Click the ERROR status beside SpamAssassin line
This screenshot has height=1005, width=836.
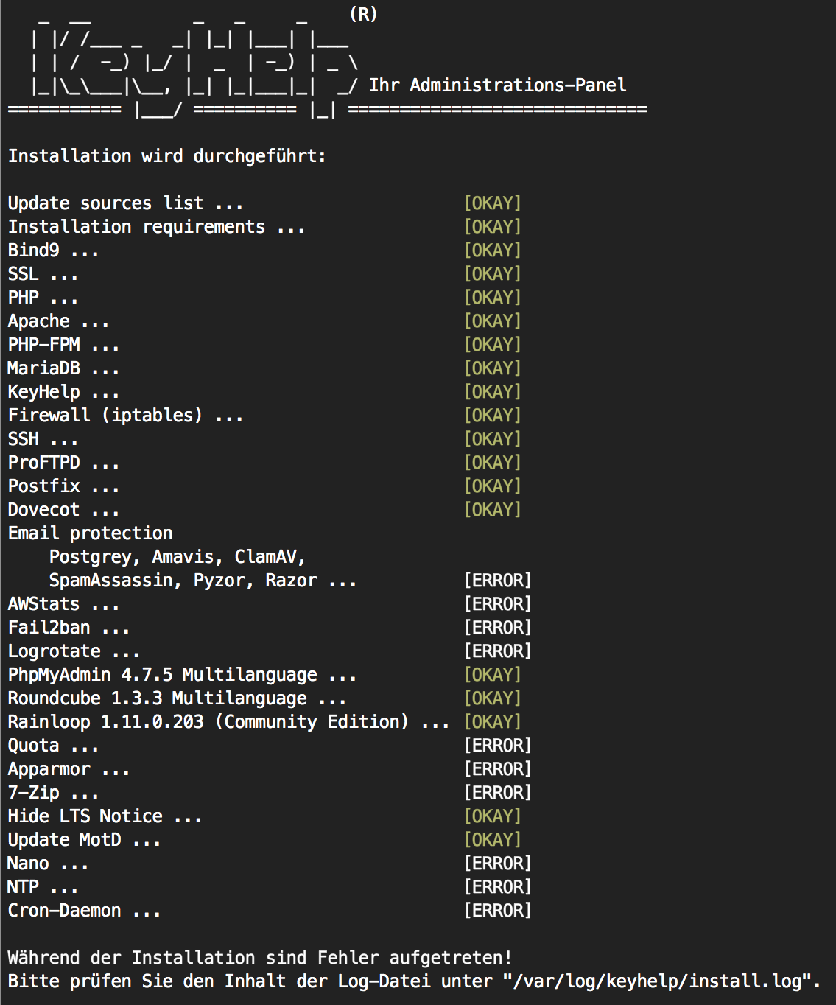497,581
